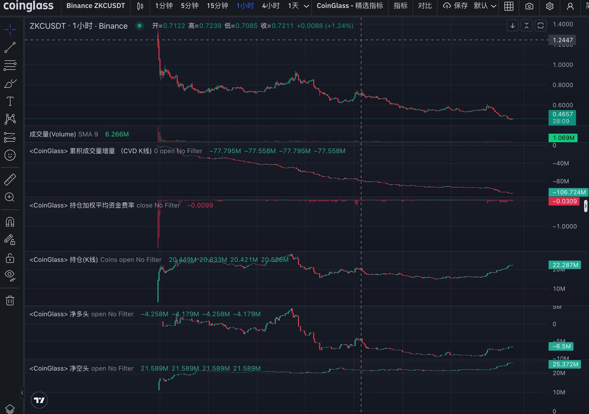Open chart settings gear
This screenshot has height=414, width=589.
(550, 6)
